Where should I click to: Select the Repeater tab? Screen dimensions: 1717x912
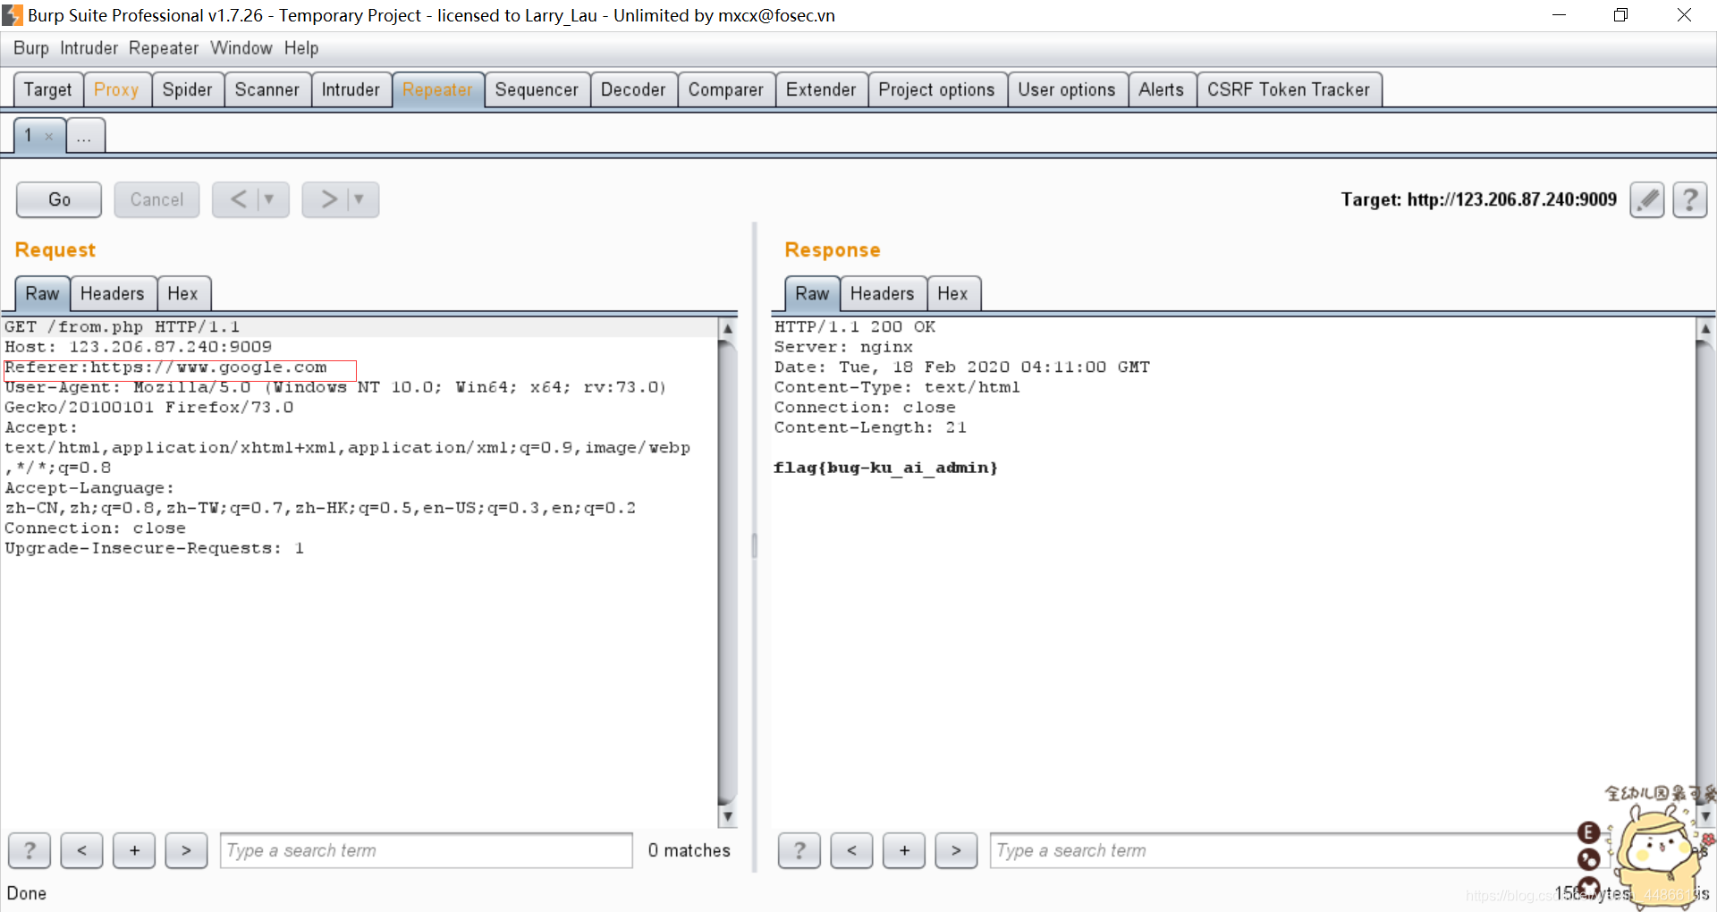[437, 89]
